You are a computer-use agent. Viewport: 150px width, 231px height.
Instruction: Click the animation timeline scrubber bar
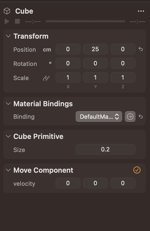(x=85, y=21)
